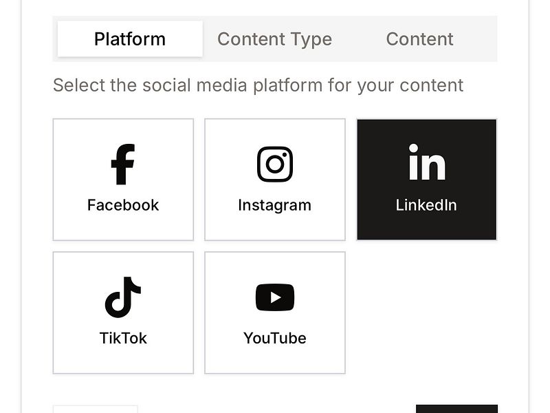Click the LinkedIn "in" icon
The height and width of the screenshot is (413, 550).
[x=426, y=163]
